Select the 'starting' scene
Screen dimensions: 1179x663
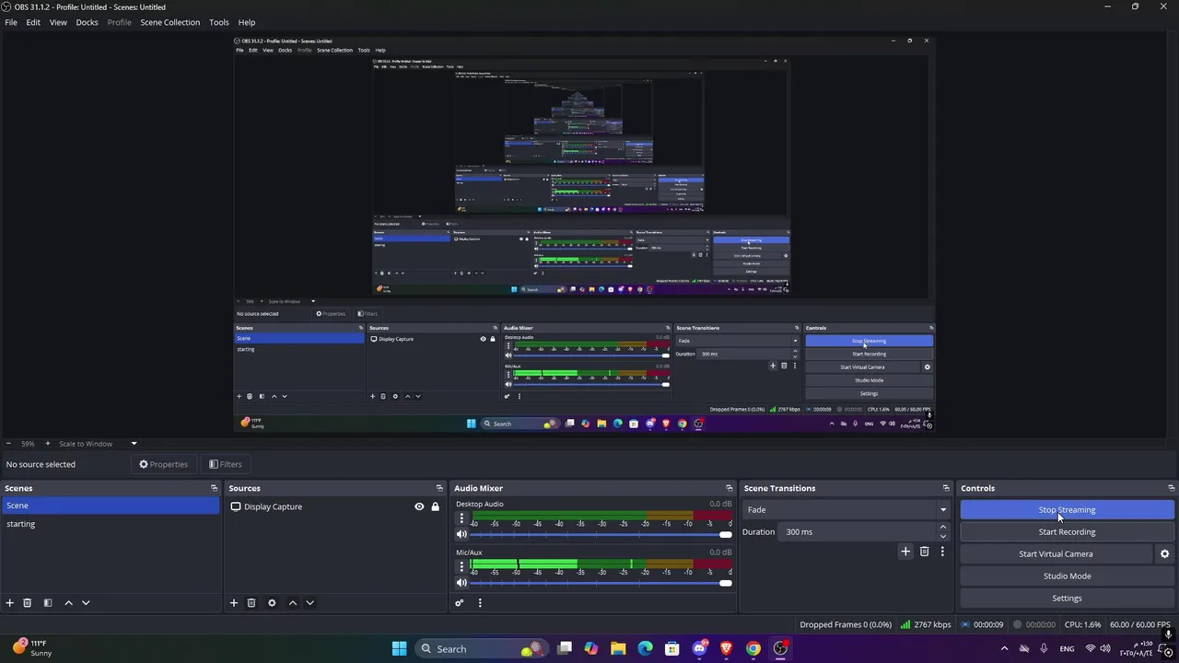(110, 524)
